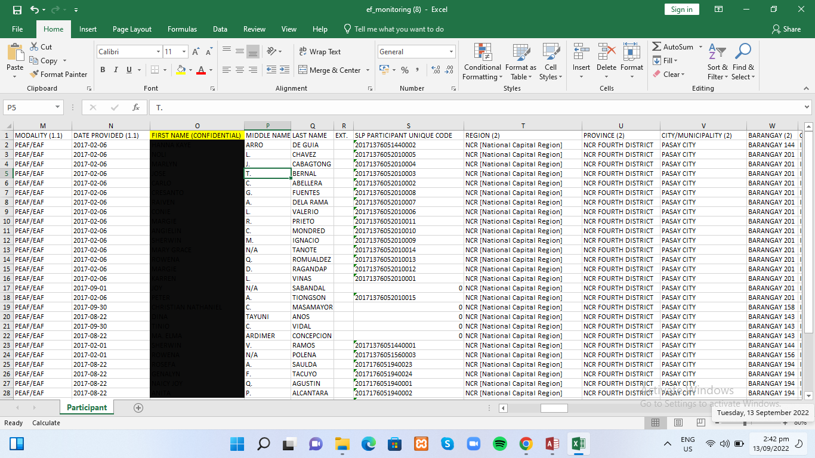Toggle Bold formatting
The width and height of the screenshot is (815, 458).
[x=103, y=70]
